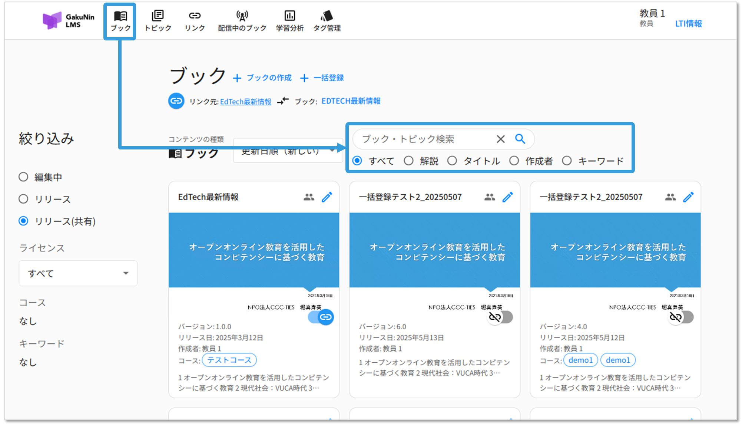
Task: Select the タイトル search radio option
Action: (452, 161)
